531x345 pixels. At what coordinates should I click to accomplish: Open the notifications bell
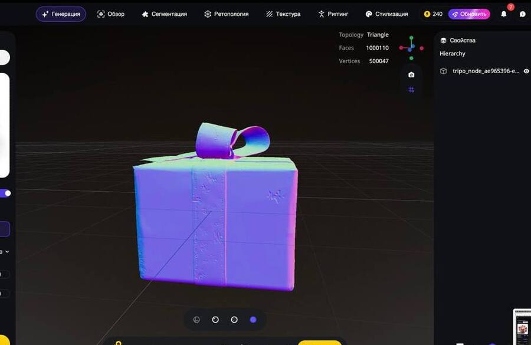coord(504,14)
